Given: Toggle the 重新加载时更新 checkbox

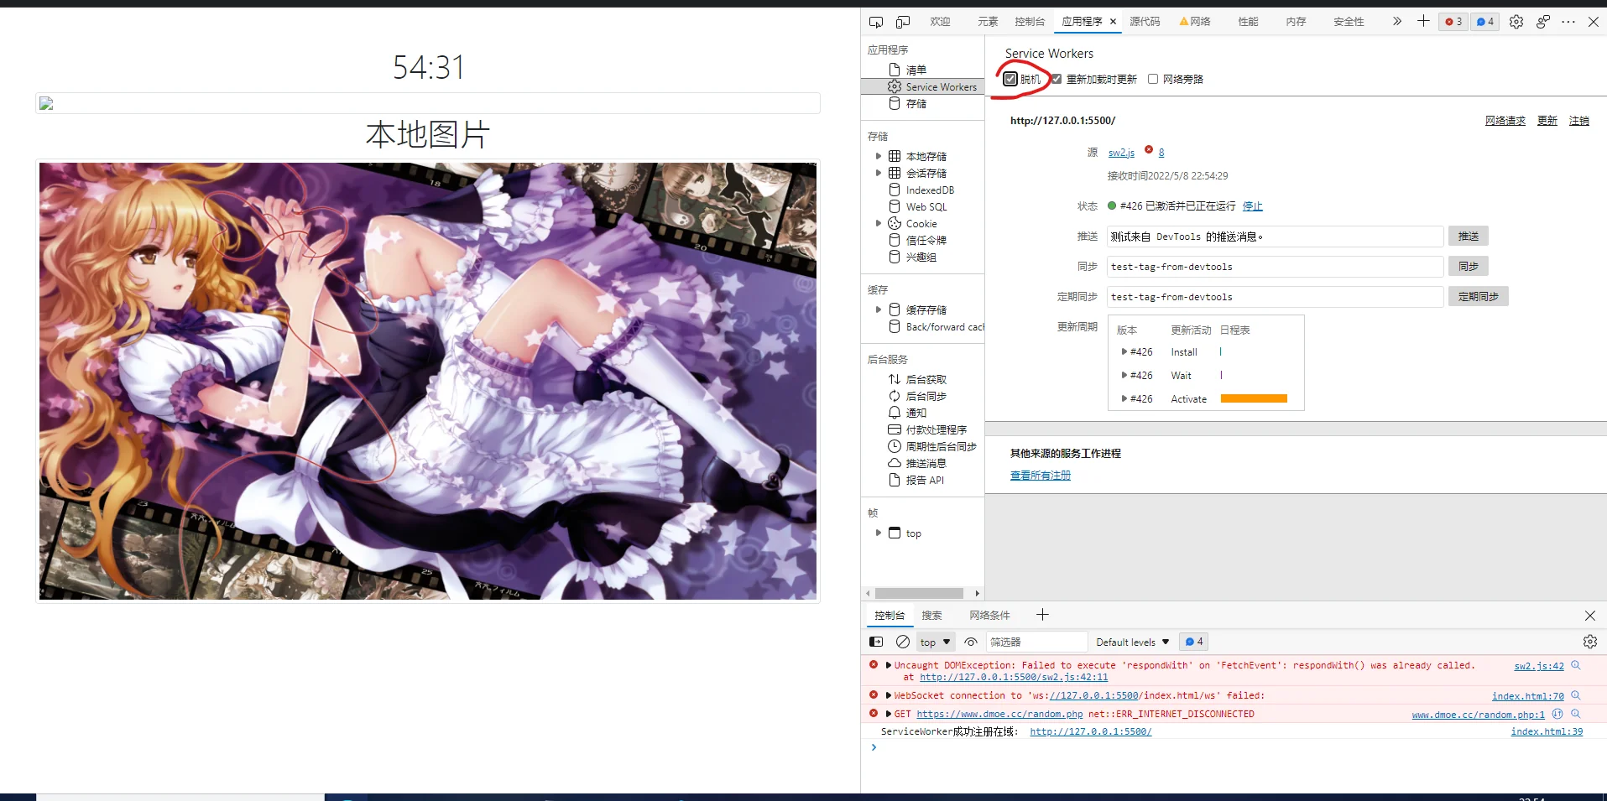Looking at the screenshot, I should pyautogui.click(x=1057, y=79).
